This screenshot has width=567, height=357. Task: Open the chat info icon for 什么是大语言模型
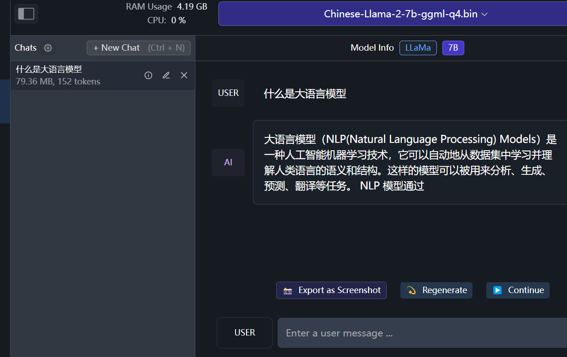148,75
